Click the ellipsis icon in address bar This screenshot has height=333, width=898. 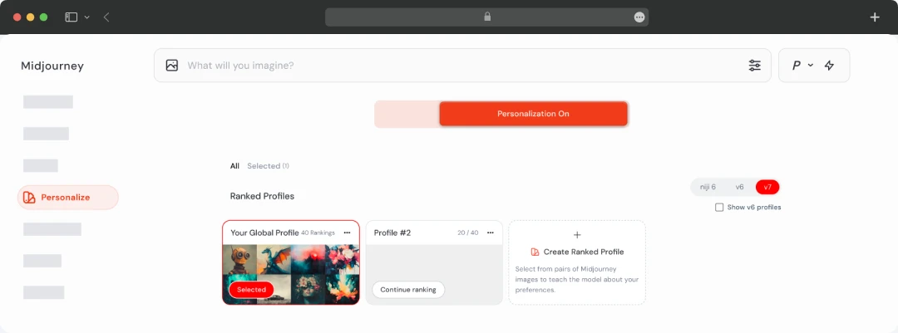pos(639,17)
